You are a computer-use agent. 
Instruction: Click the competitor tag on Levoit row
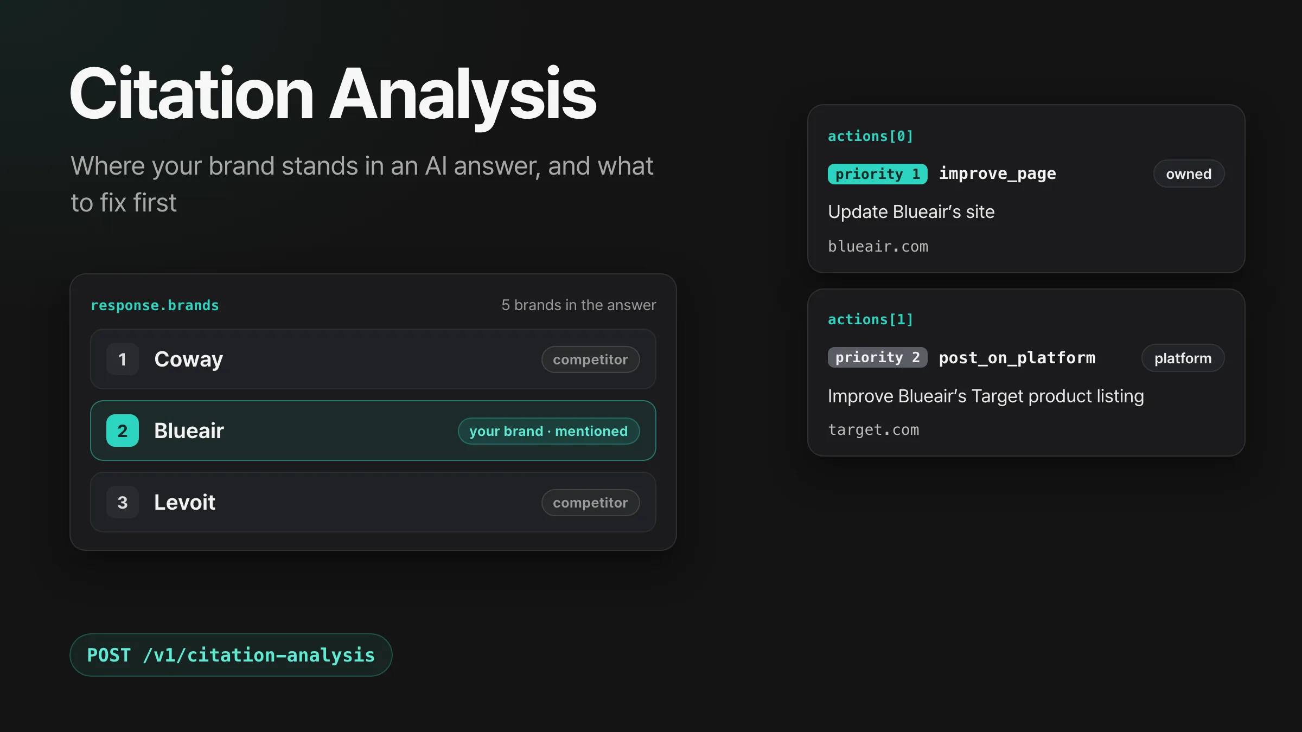tap(590, 503)
